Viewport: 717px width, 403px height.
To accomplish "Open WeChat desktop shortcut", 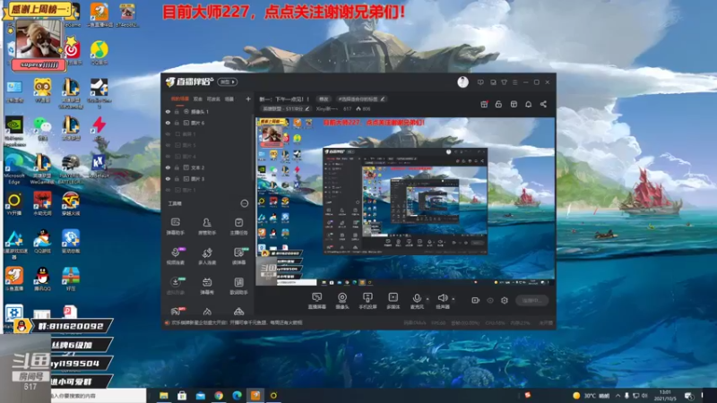I will (x=42, y=128).
